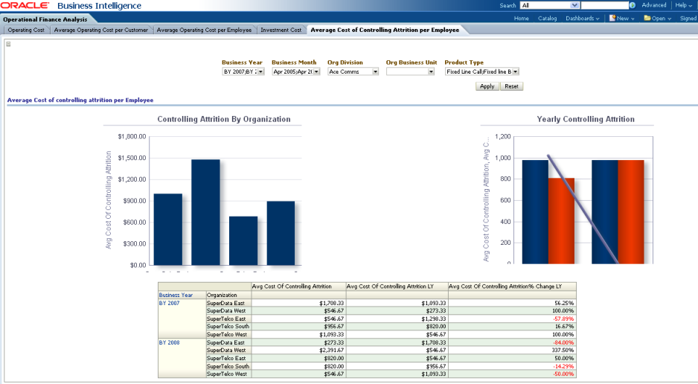Click the BY 2008 link in table
Image resolution: width=698 pixels, height=384 pixels.
pos(169,342)
